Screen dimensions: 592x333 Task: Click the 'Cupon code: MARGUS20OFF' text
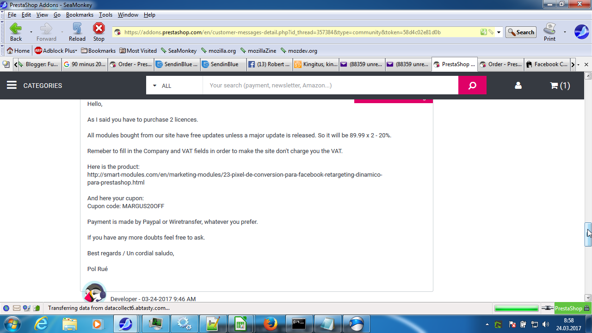click(126, 206)
